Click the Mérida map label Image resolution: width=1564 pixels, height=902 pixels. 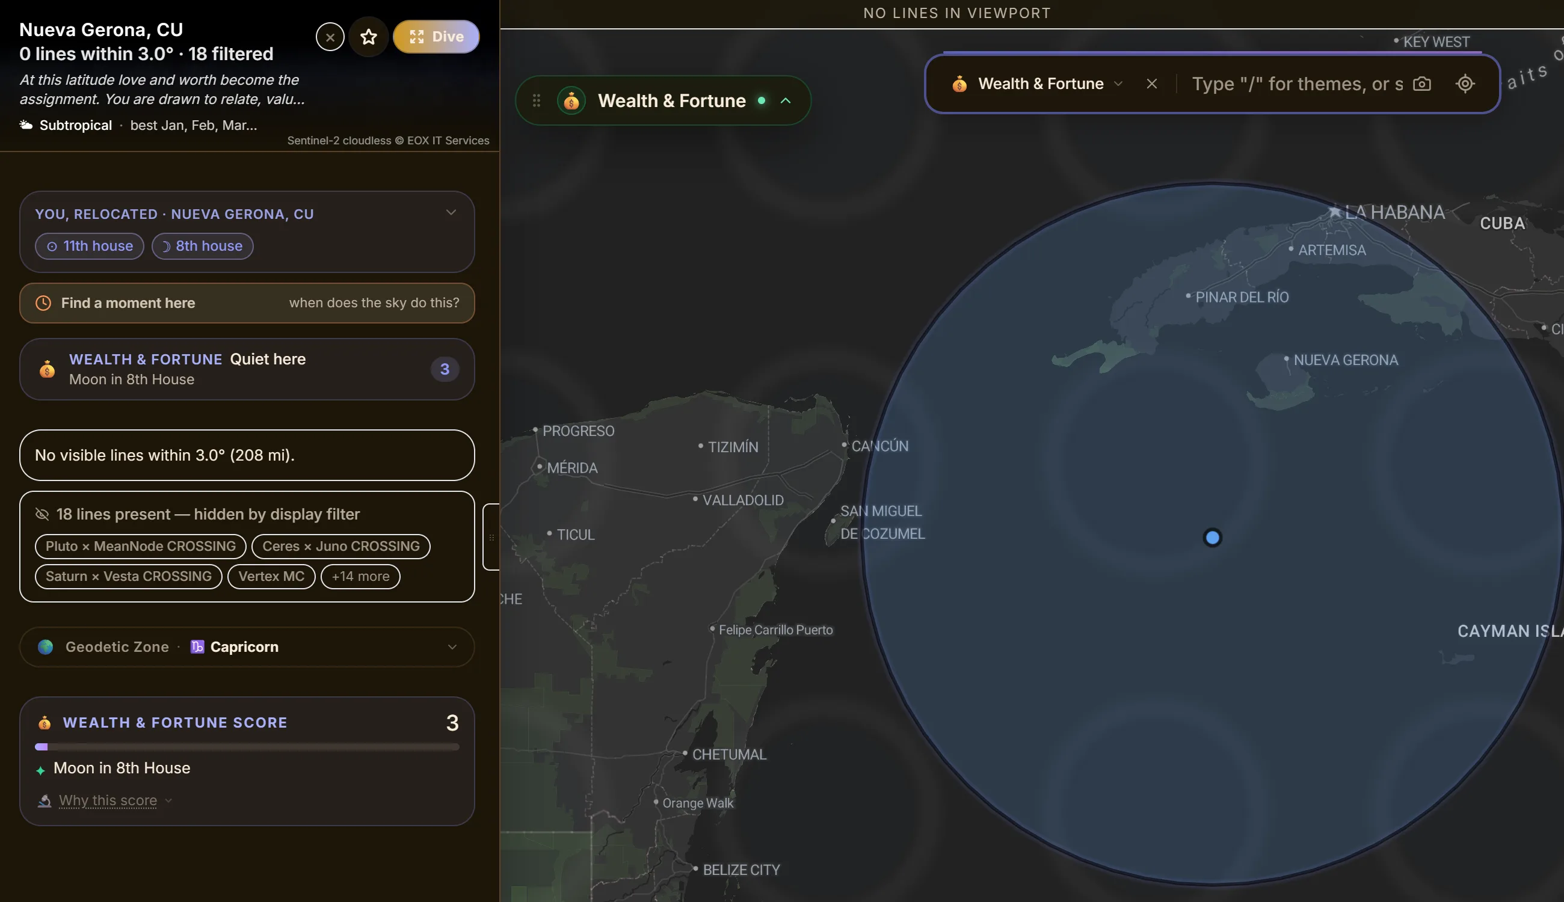coord(573,468)
